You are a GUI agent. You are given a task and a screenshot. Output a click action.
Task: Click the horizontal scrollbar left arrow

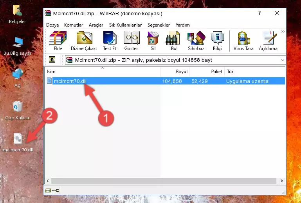48,181
